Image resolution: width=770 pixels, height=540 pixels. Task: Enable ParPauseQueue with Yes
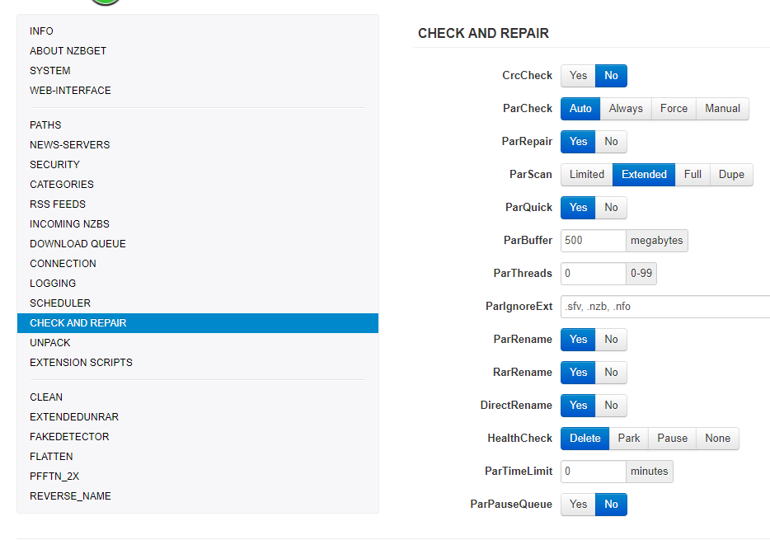point(578,505)
